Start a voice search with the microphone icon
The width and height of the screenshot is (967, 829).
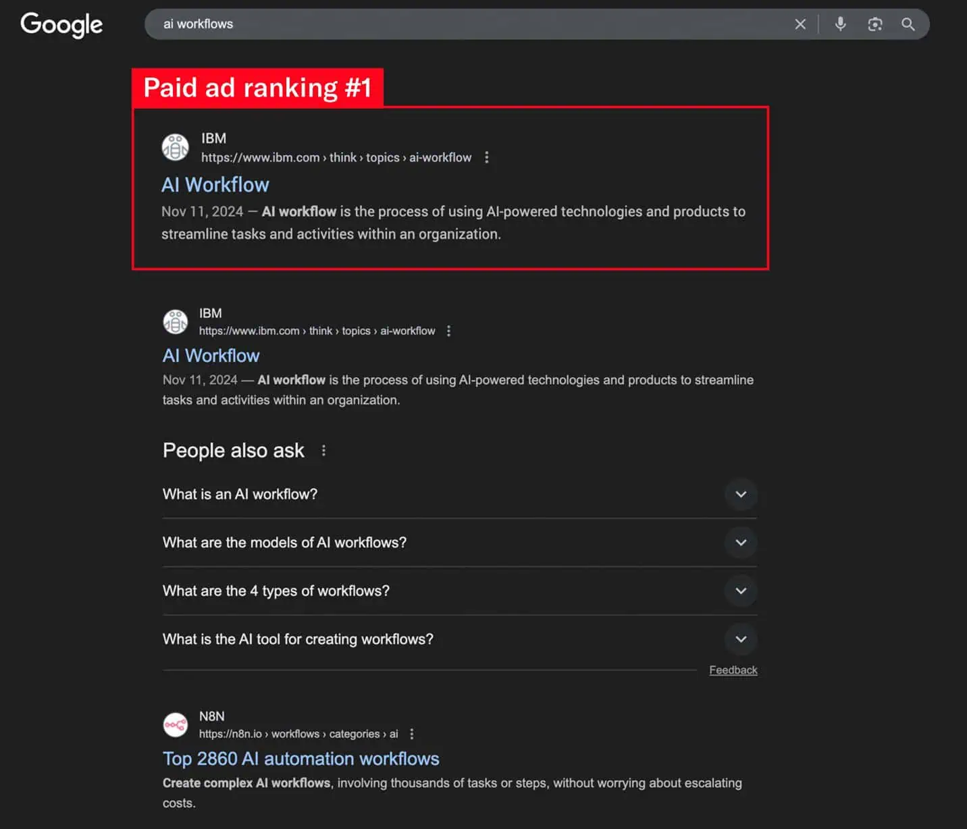840,24
